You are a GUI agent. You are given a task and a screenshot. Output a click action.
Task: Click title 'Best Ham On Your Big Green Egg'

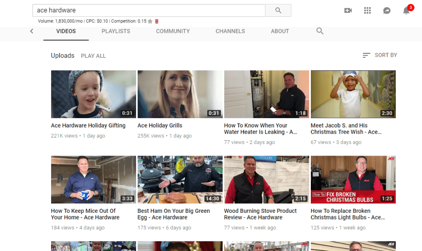coord(173,214)
